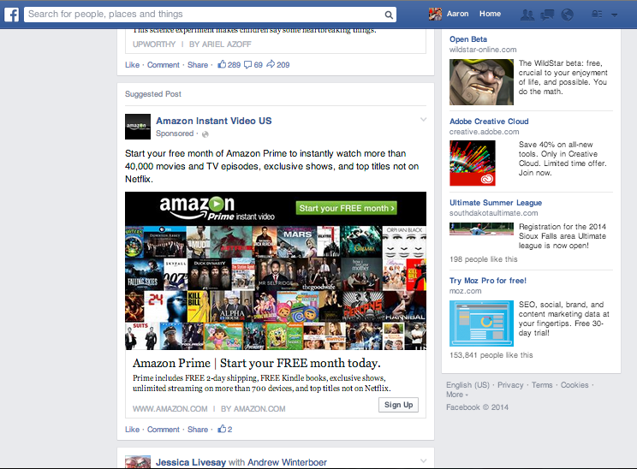Open the Terms footer link

[542, 385]
